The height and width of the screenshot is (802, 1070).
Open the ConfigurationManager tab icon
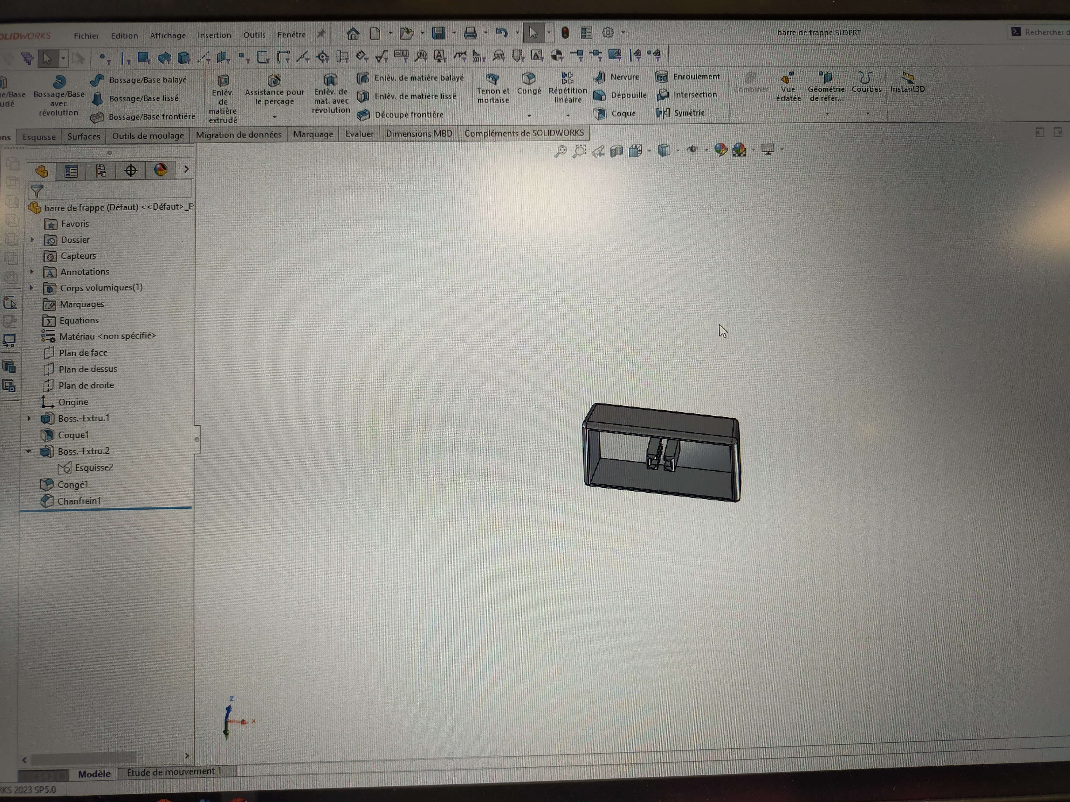click(x=101, y=171)
